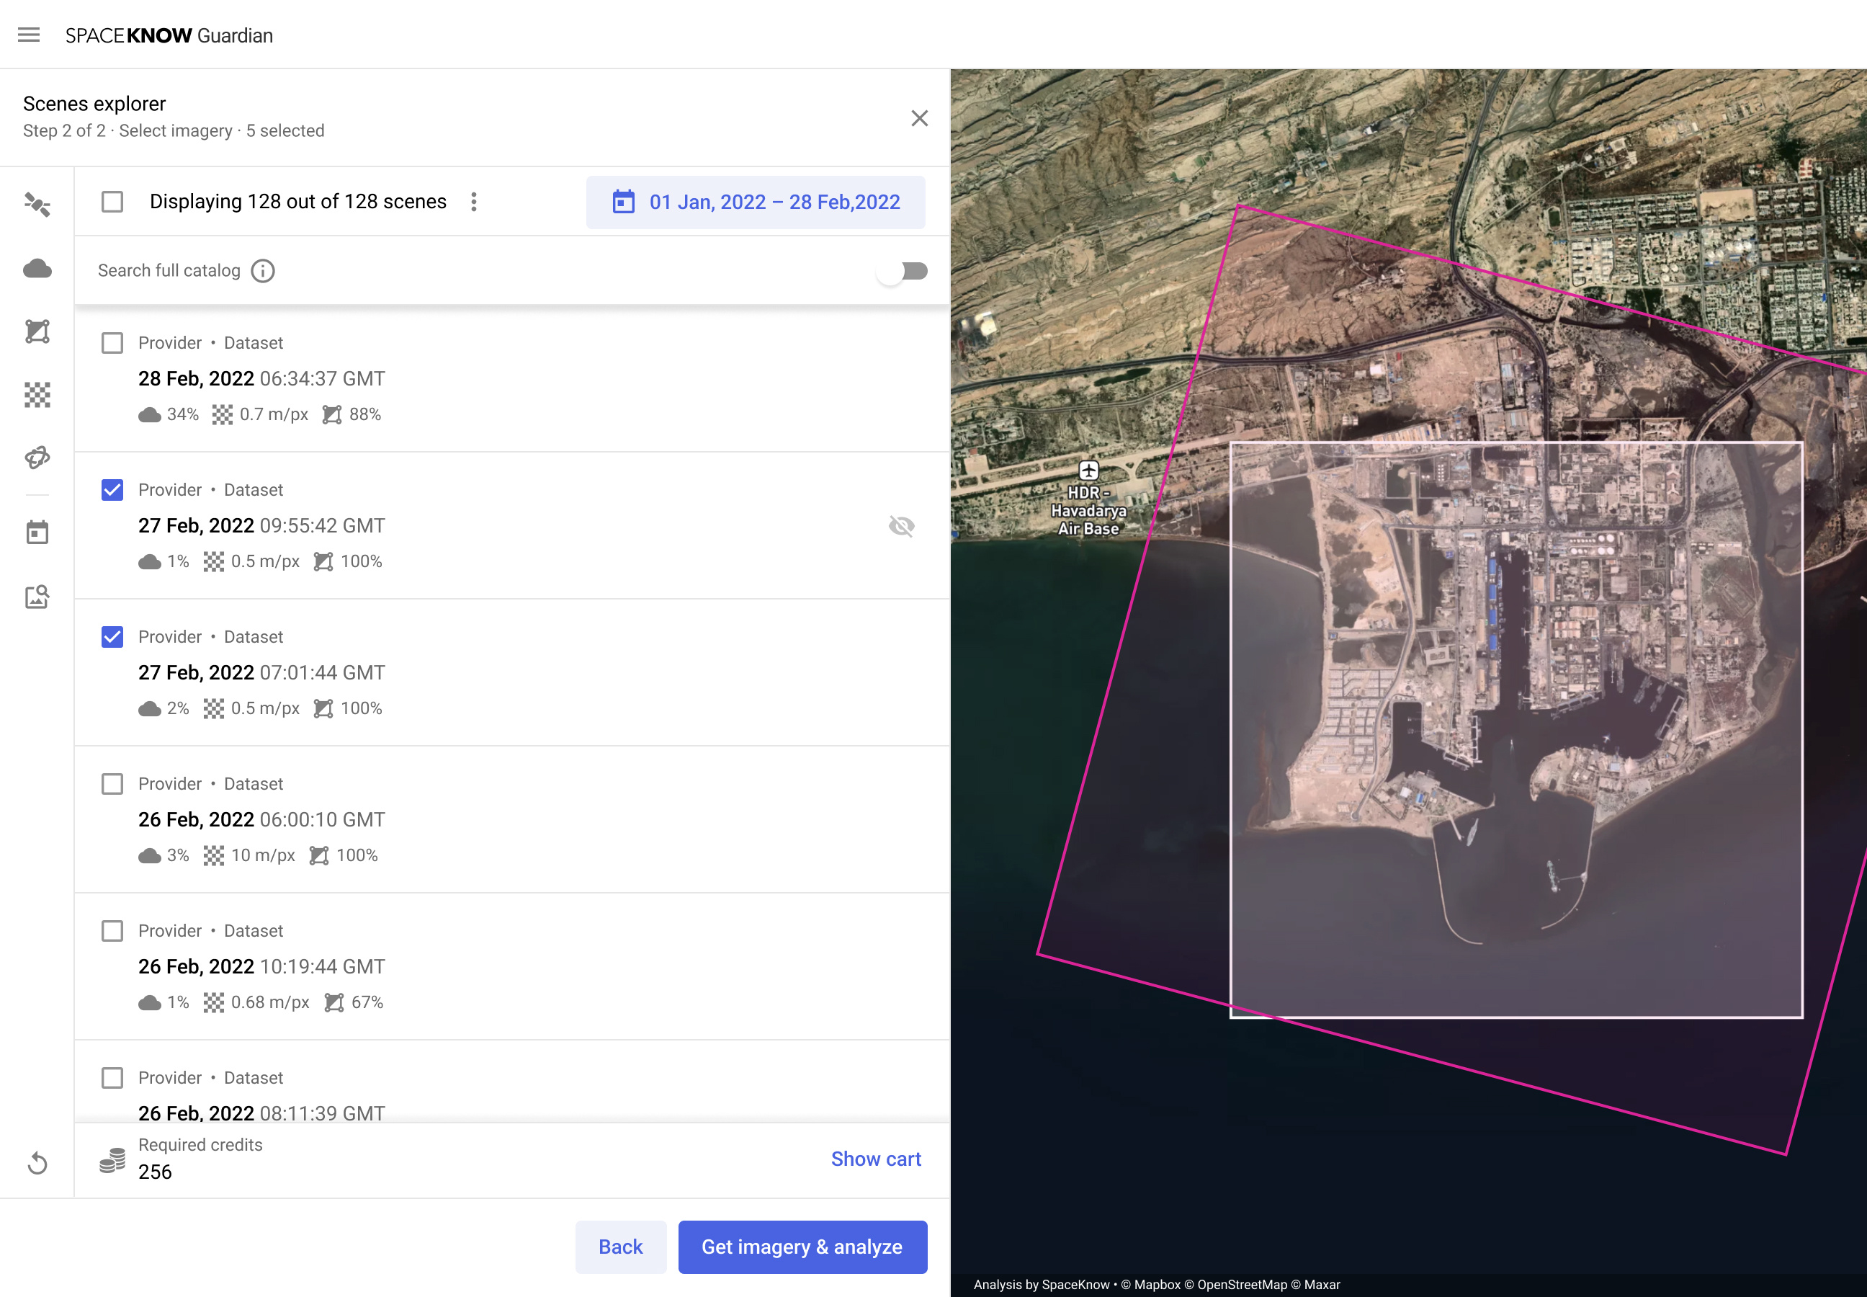Open the three-dot scenes options menu

tap(474, 202)
